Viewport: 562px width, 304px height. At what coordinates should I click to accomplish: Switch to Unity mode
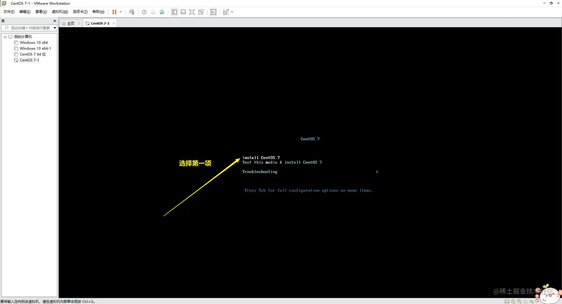pyautogui.click(x=201, y=12)
